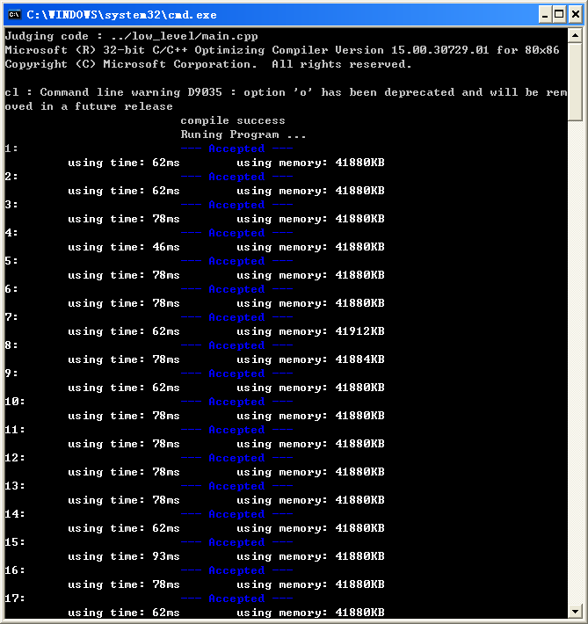Click the Accepted result for test 9

236,374
